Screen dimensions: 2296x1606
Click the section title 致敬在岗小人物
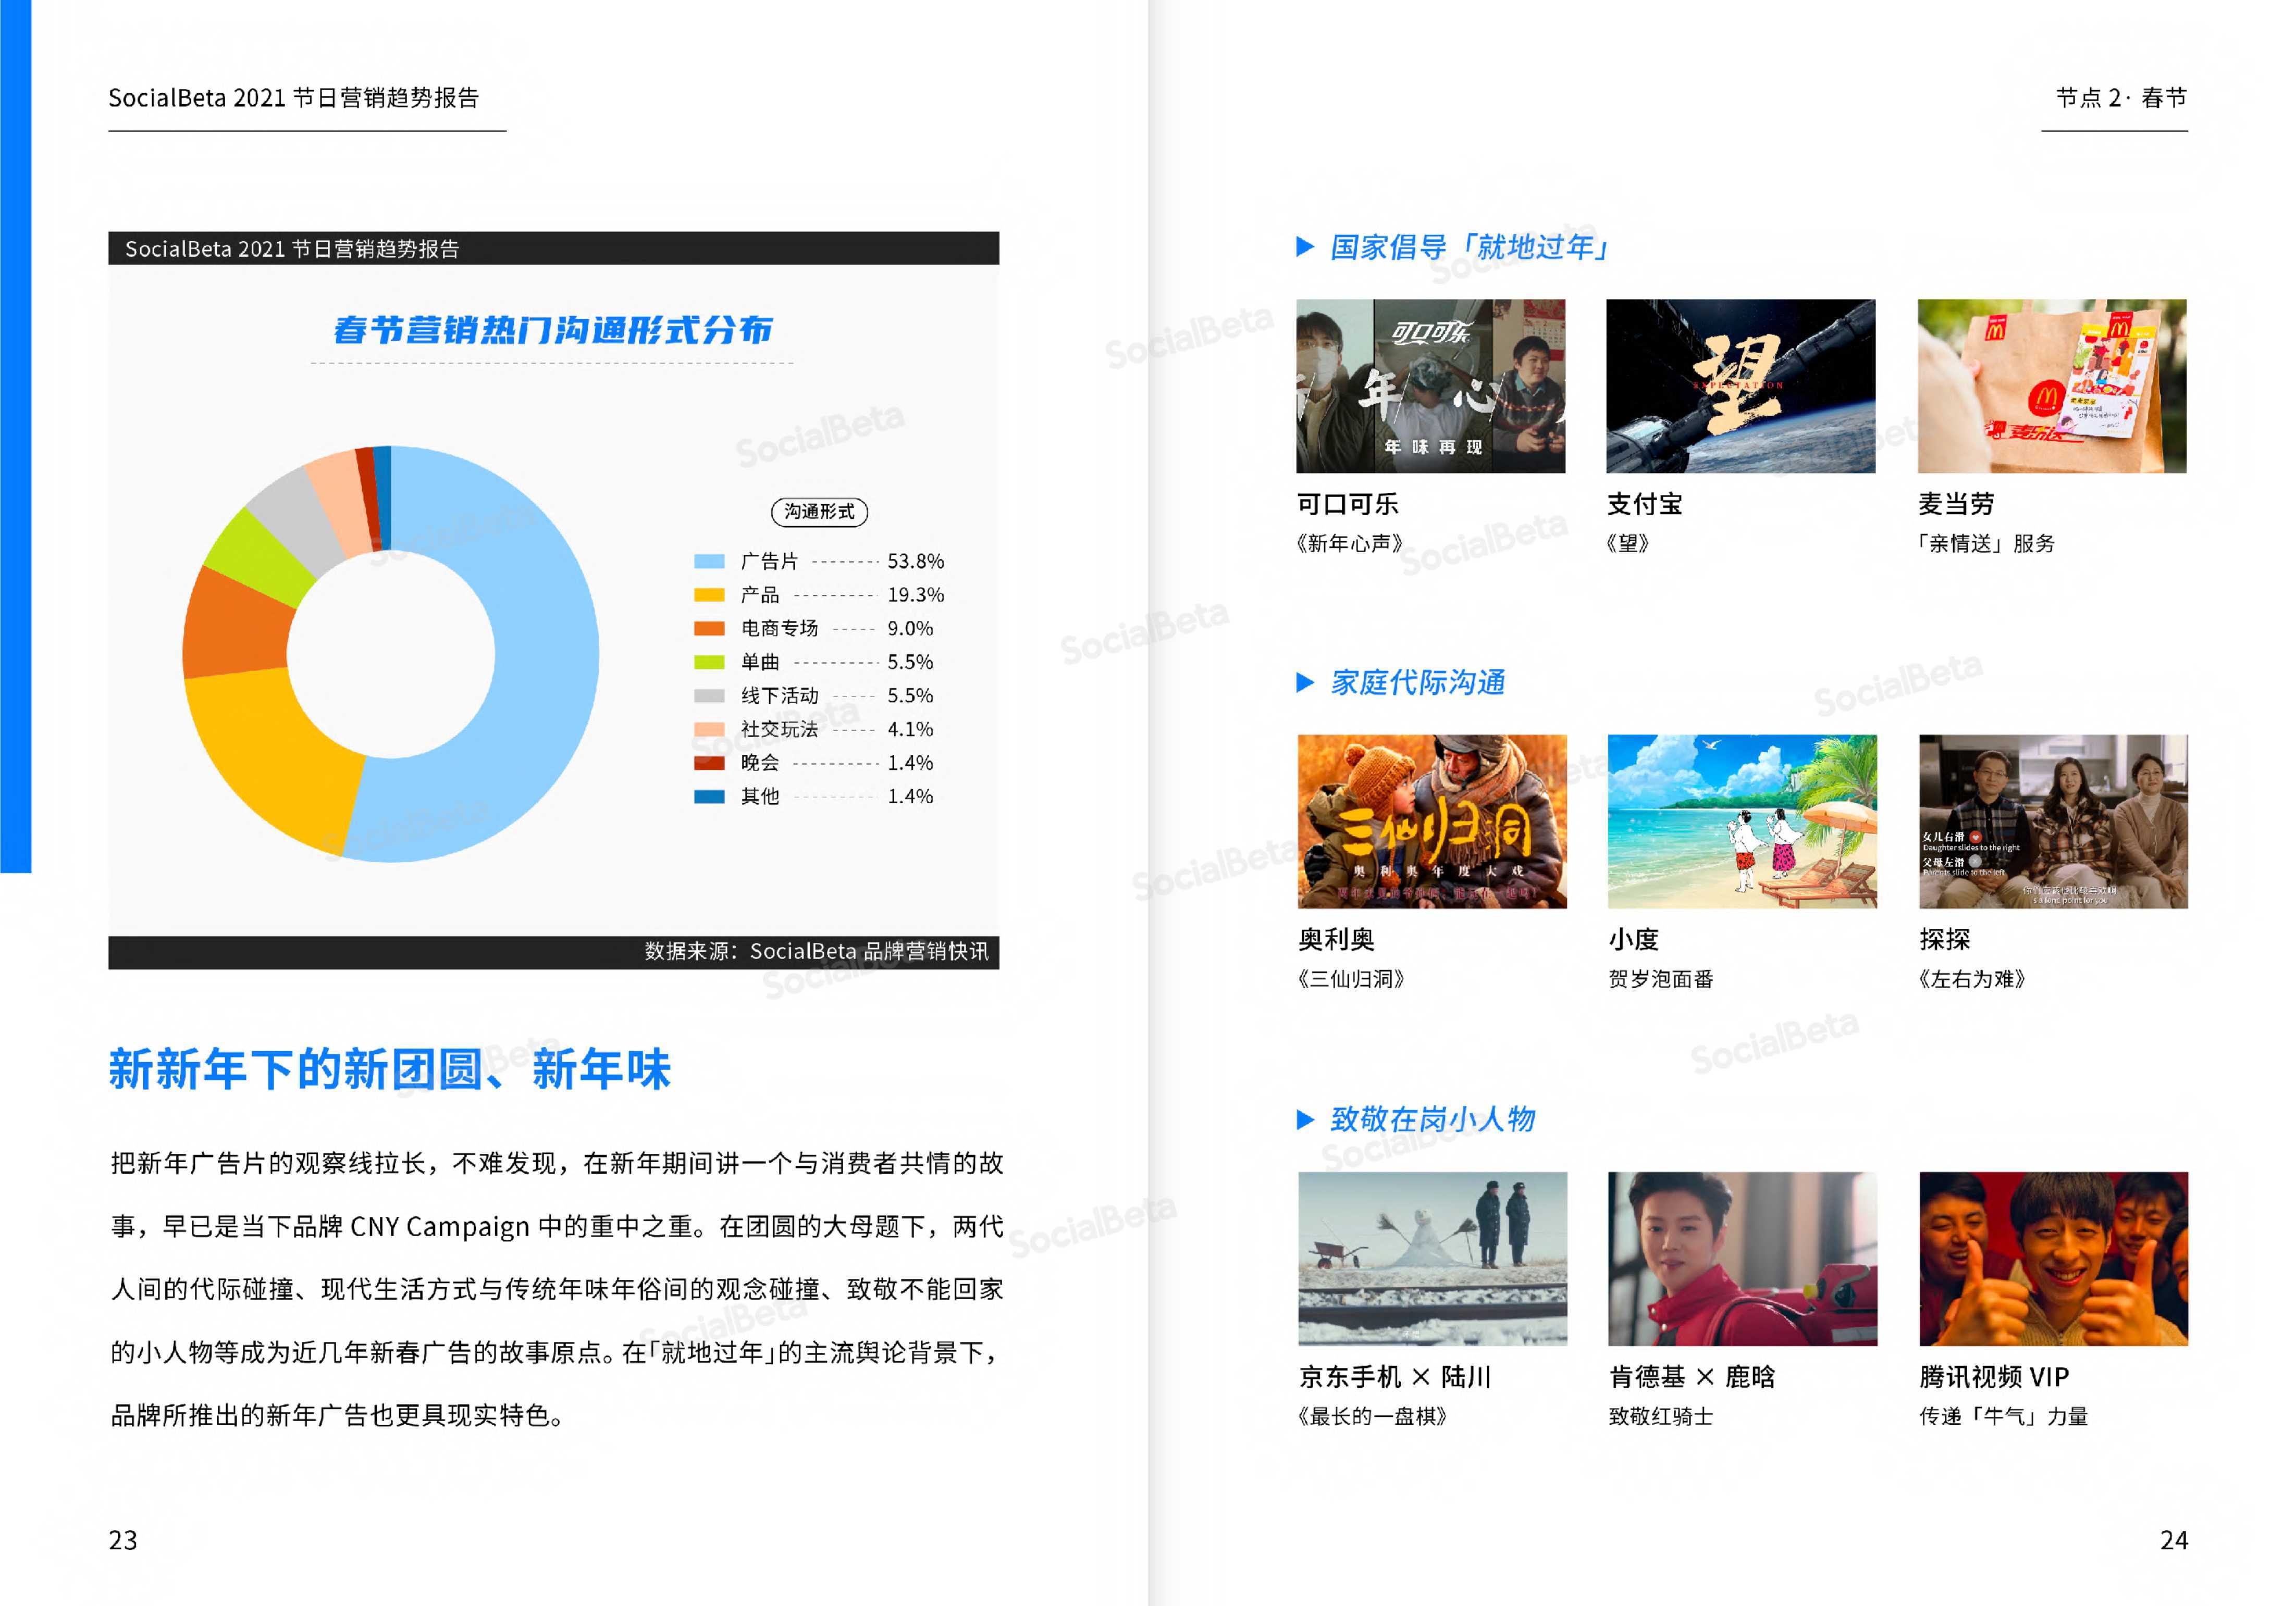tap(1433, 1119)
